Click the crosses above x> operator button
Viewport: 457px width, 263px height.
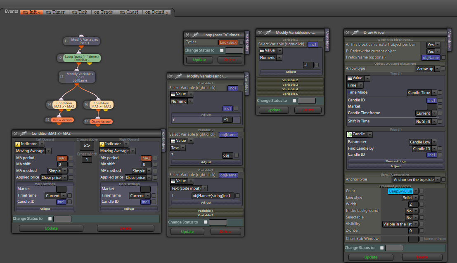click(x=87, y=146)
